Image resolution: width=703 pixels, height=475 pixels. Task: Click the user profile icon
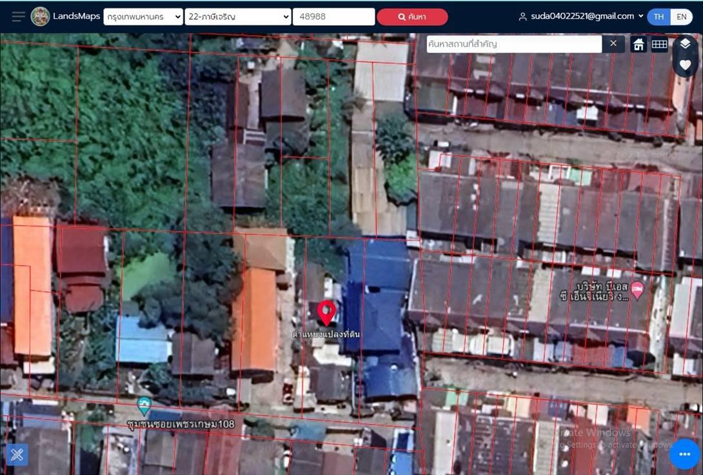pos(522,17)
